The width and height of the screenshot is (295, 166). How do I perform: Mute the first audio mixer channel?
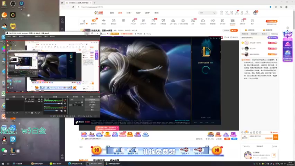pyautogui.click(x=62, y=104)
